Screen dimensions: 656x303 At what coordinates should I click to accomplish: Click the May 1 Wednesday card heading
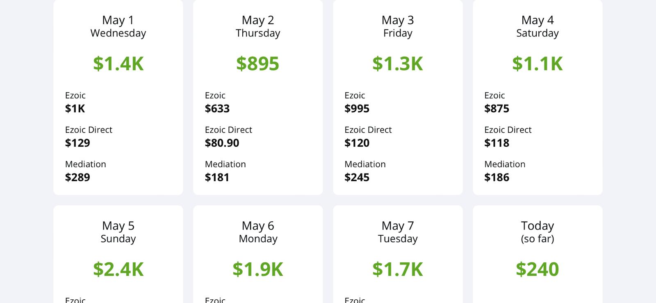(118, 26)
